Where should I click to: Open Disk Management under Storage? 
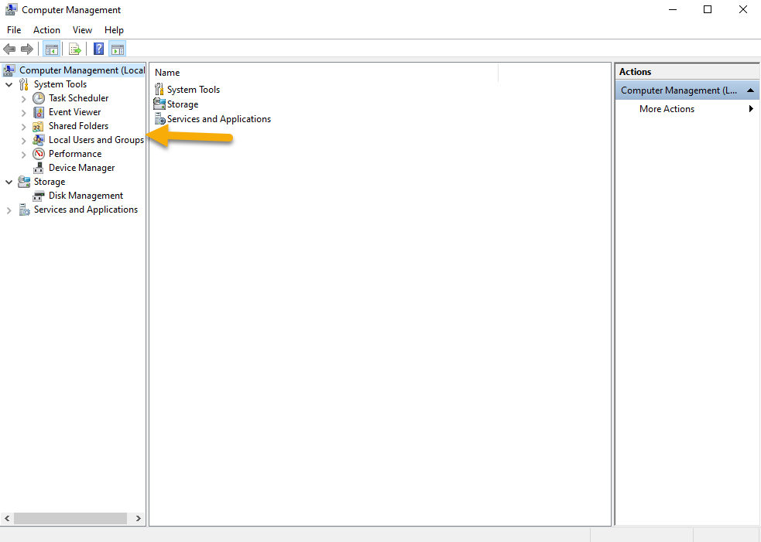point(85,196)
